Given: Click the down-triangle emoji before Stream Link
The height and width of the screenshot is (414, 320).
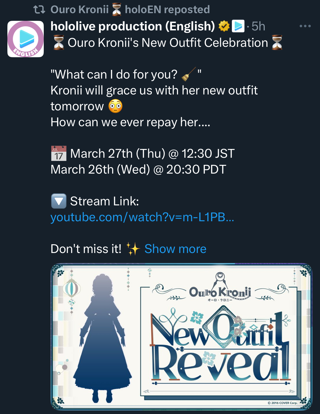Looking at the screenshot, I should coord(59,201).
